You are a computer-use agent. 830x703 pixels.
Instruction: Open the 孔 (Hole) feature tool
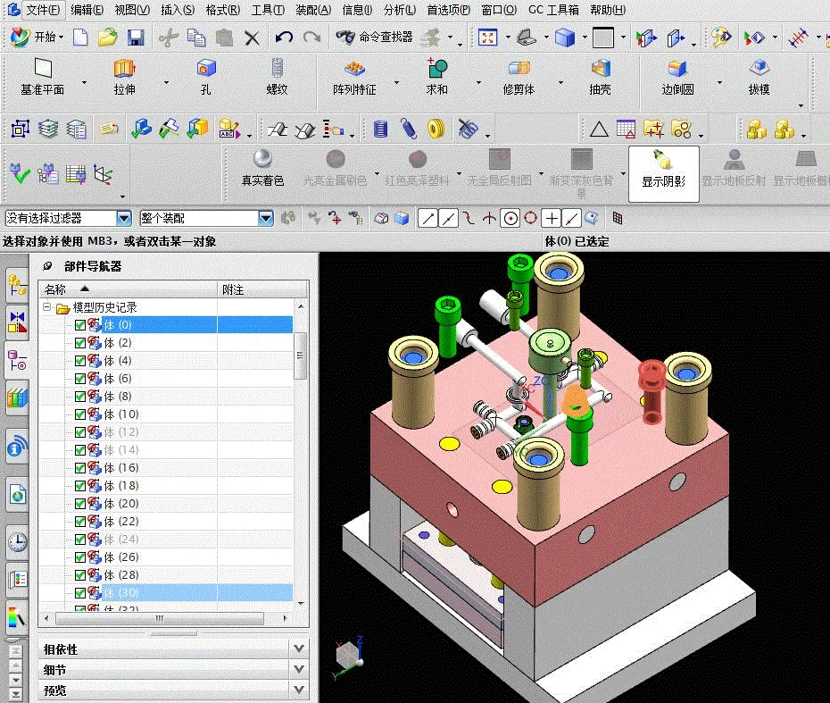click(x=206, y=77)
